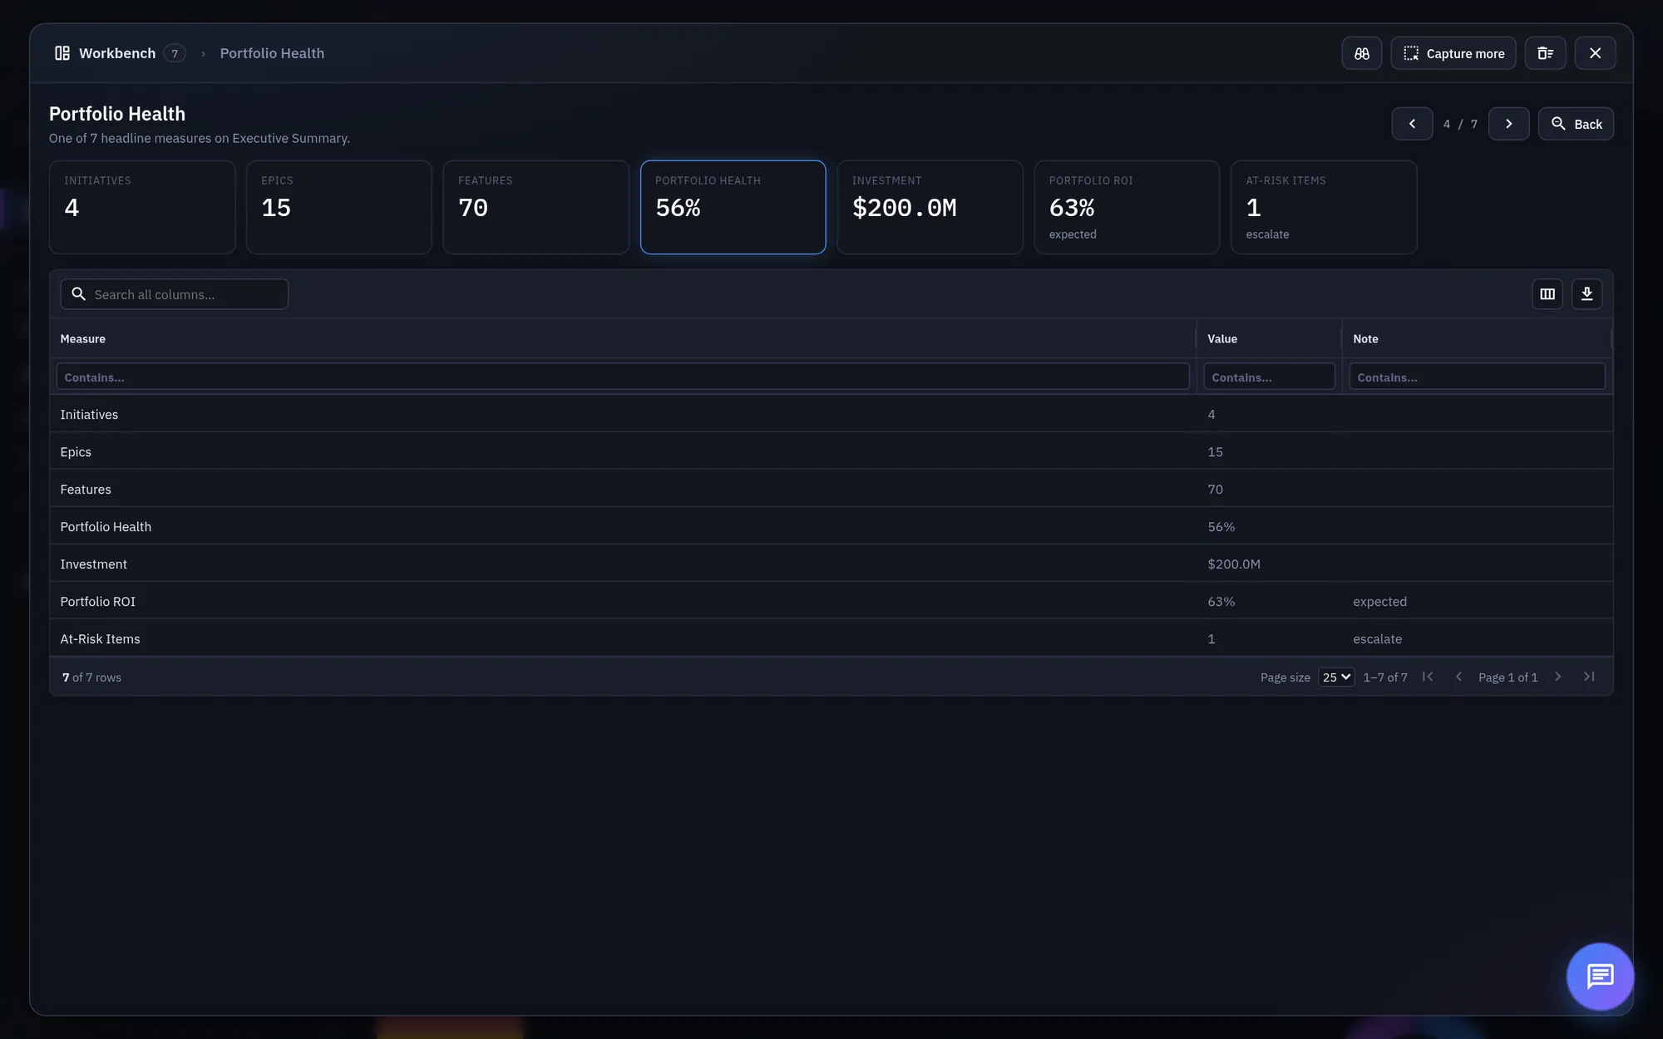
Task: Click the Investment row value $200.0M
Action: pos(1234,564)
